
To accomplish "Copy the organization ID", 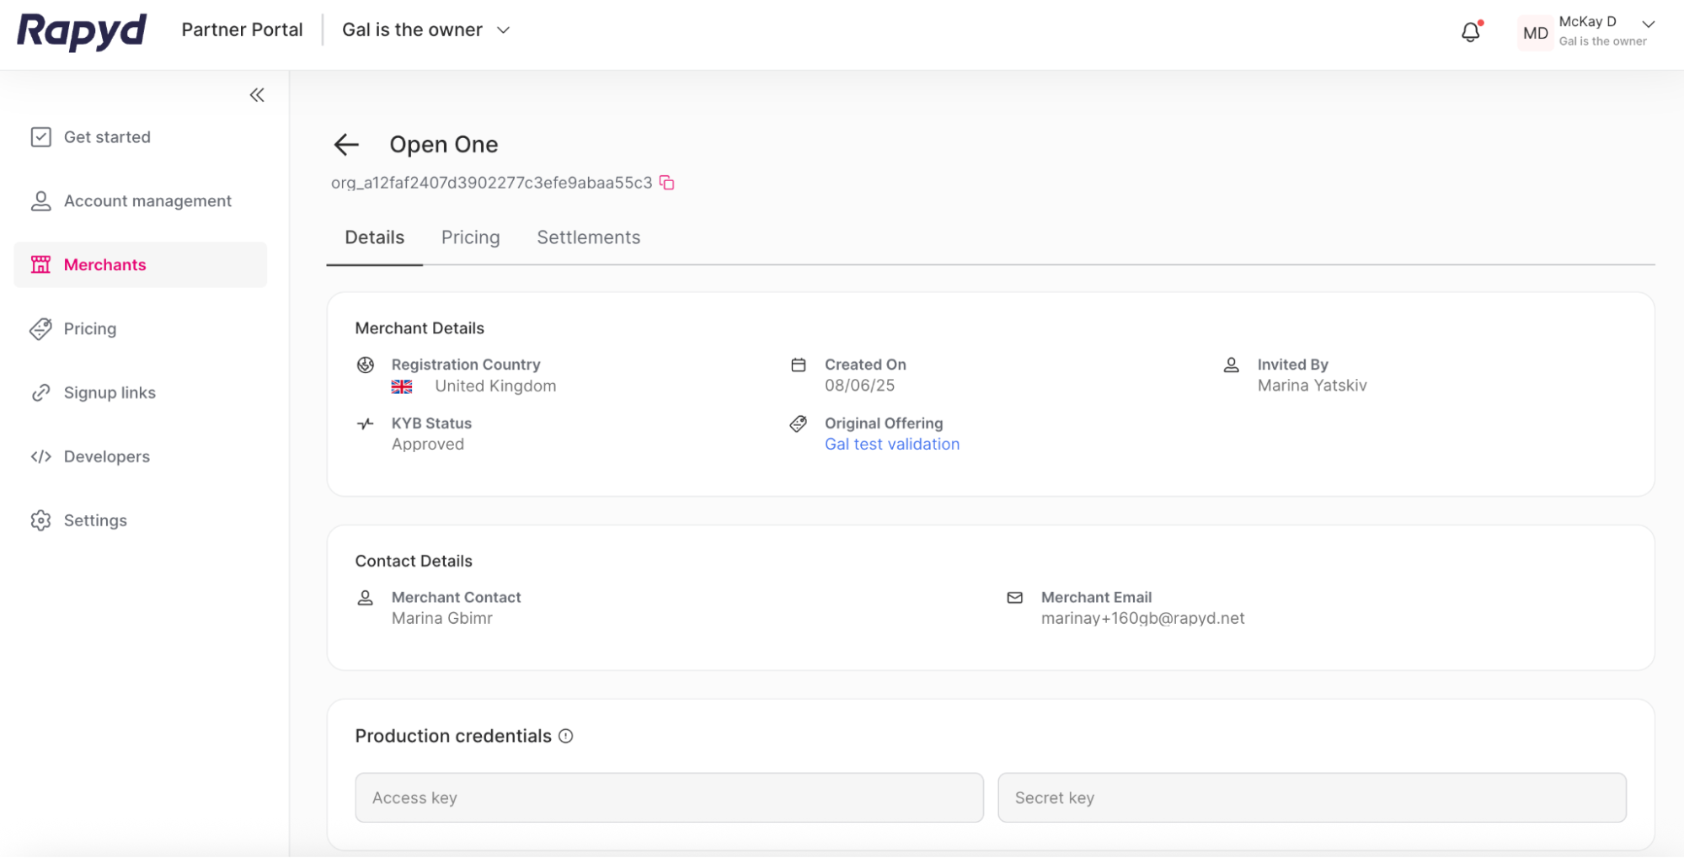I will [x=666, y=182].
